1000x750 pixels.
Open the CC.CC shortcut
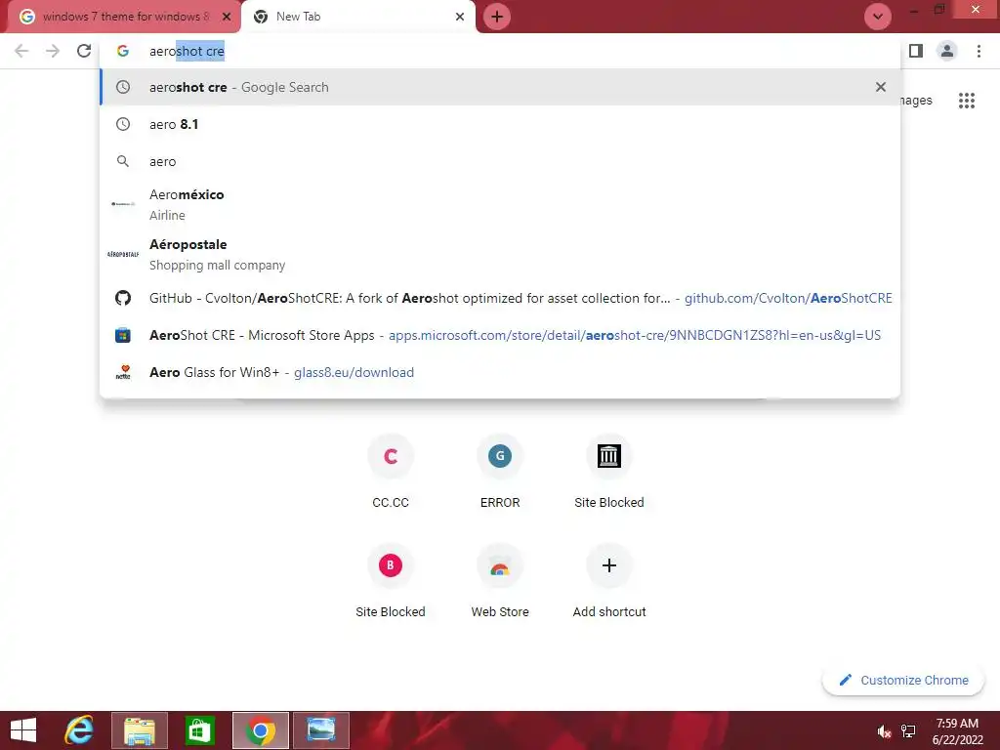391,471
